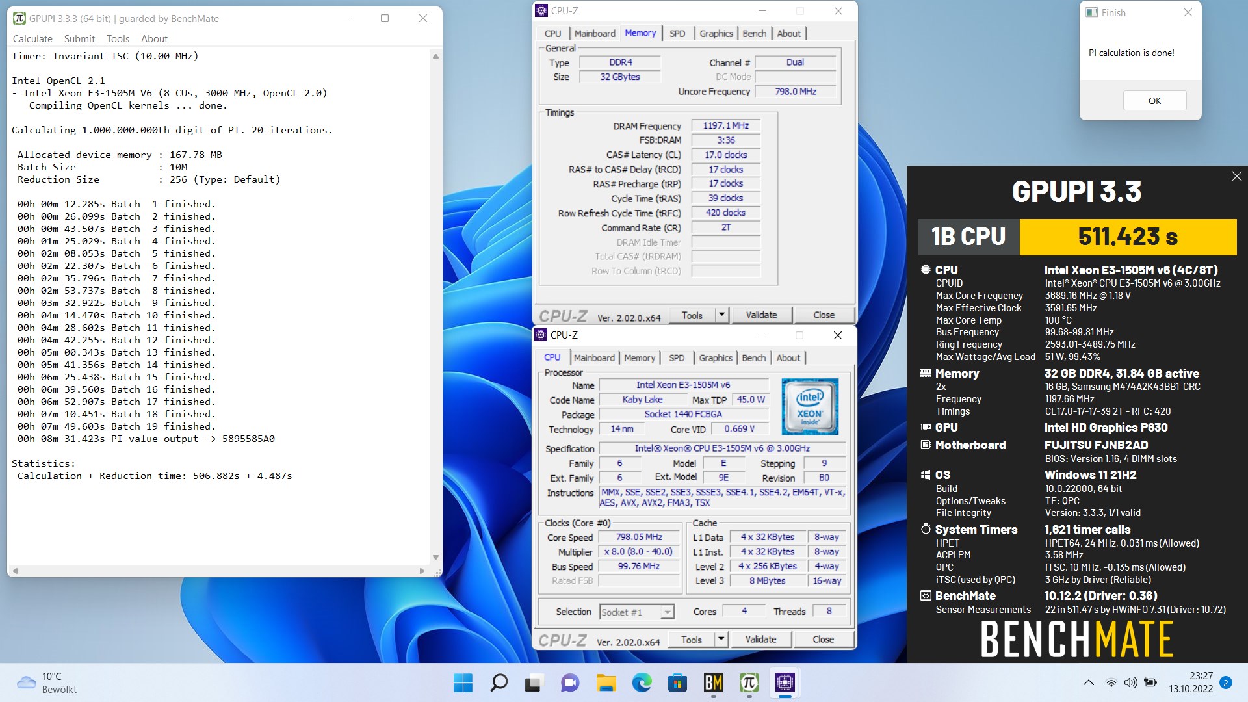Open About menu in GPUPI
The width and height of the screenshot is (1248, 702).
point(154,39)
